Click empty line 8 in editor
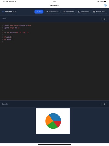 pos(54,42)
